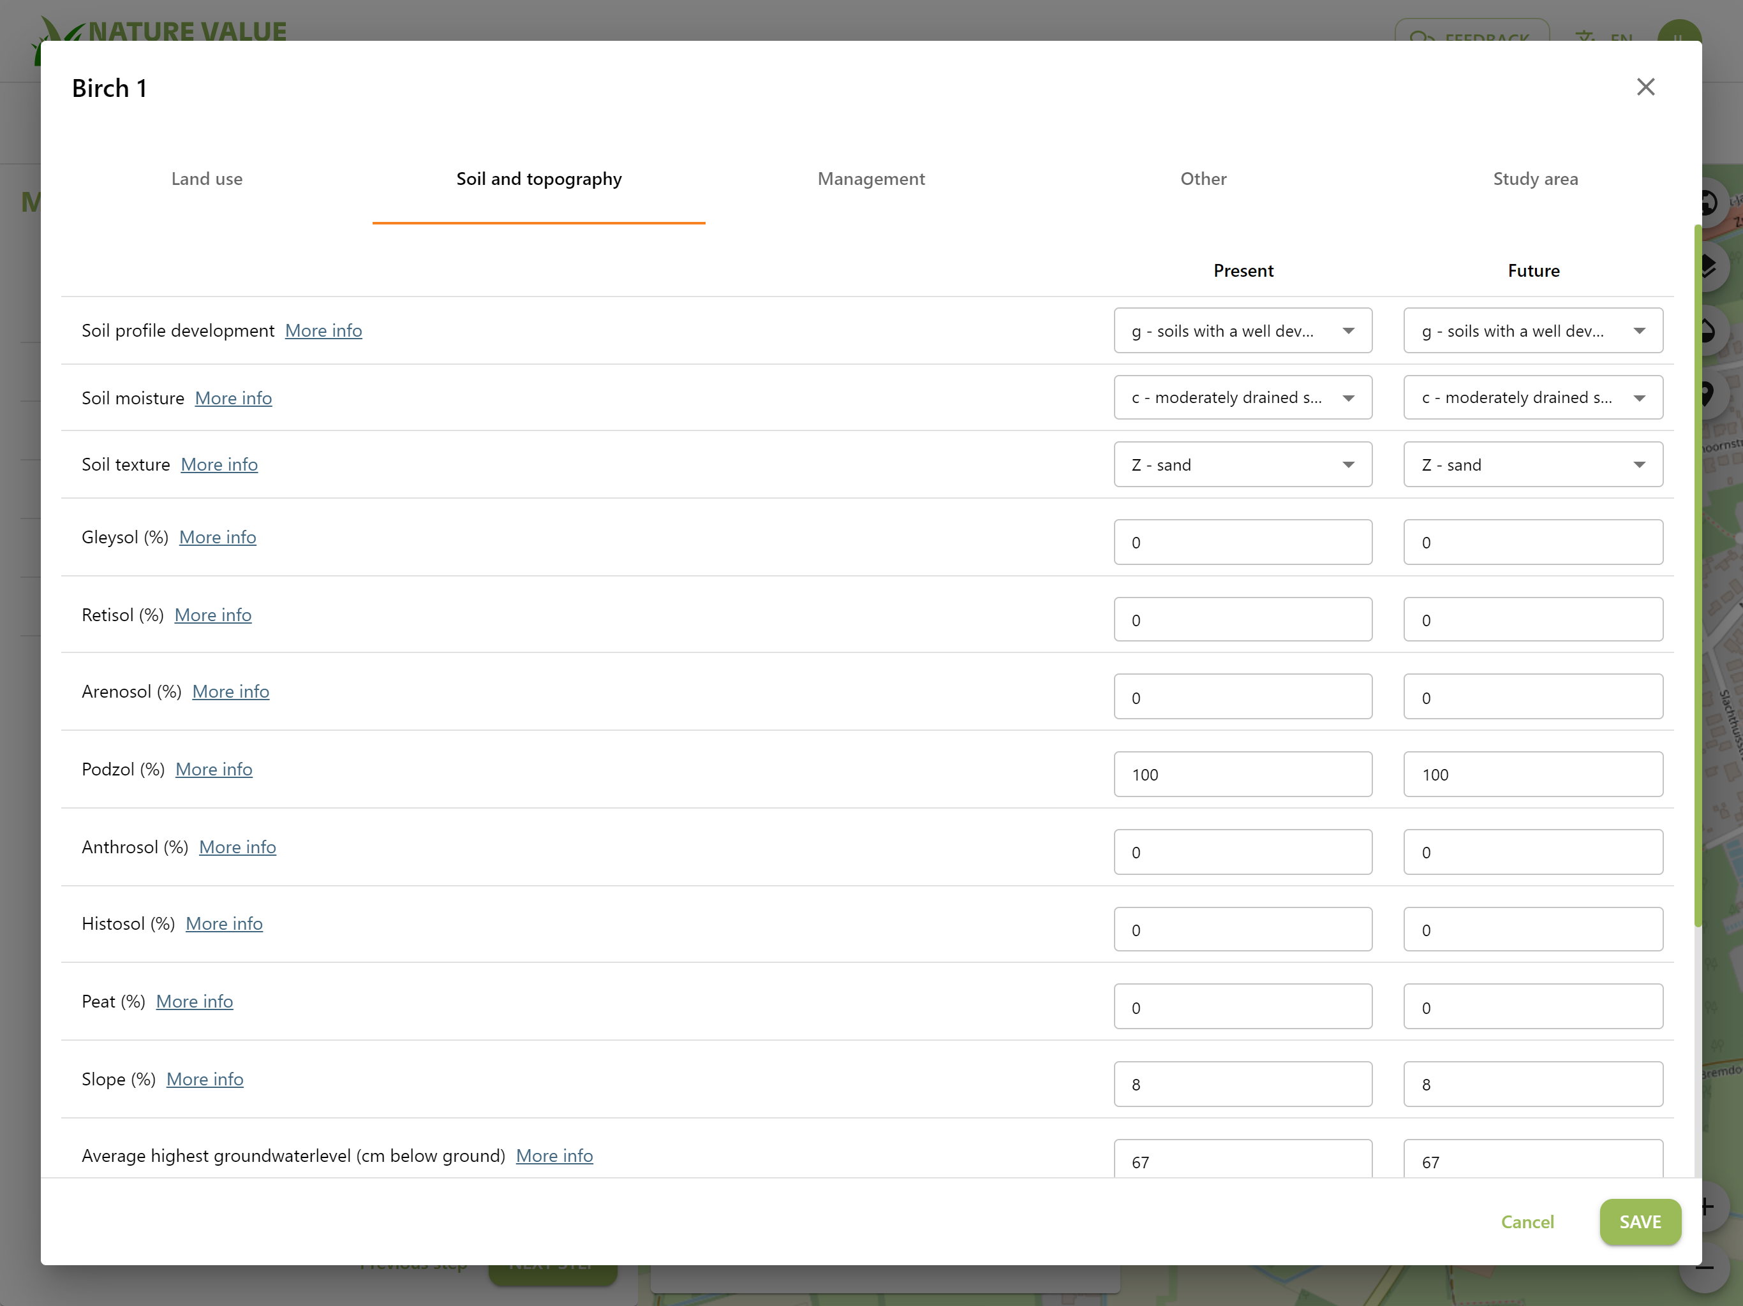The height and width of the screenshot is (1306, 1743).
Task: Cancel the Birch 1 dialog
Action: (1527, 1222)
